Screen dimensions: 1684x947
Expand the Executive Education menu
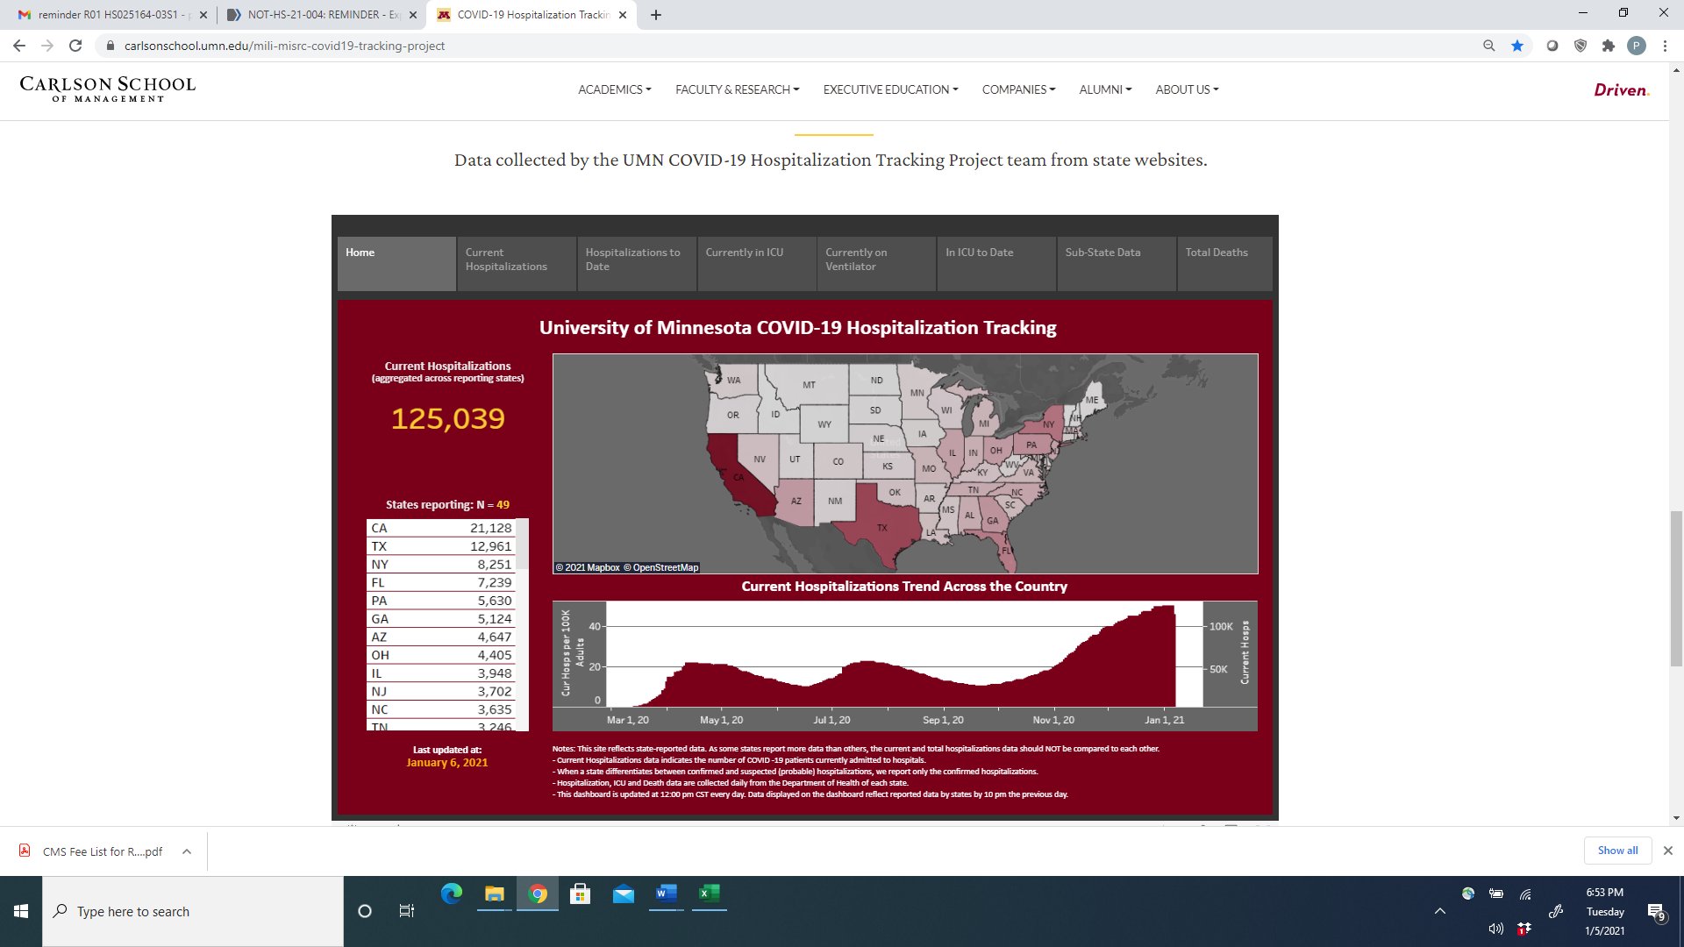[x=890, y=89]
